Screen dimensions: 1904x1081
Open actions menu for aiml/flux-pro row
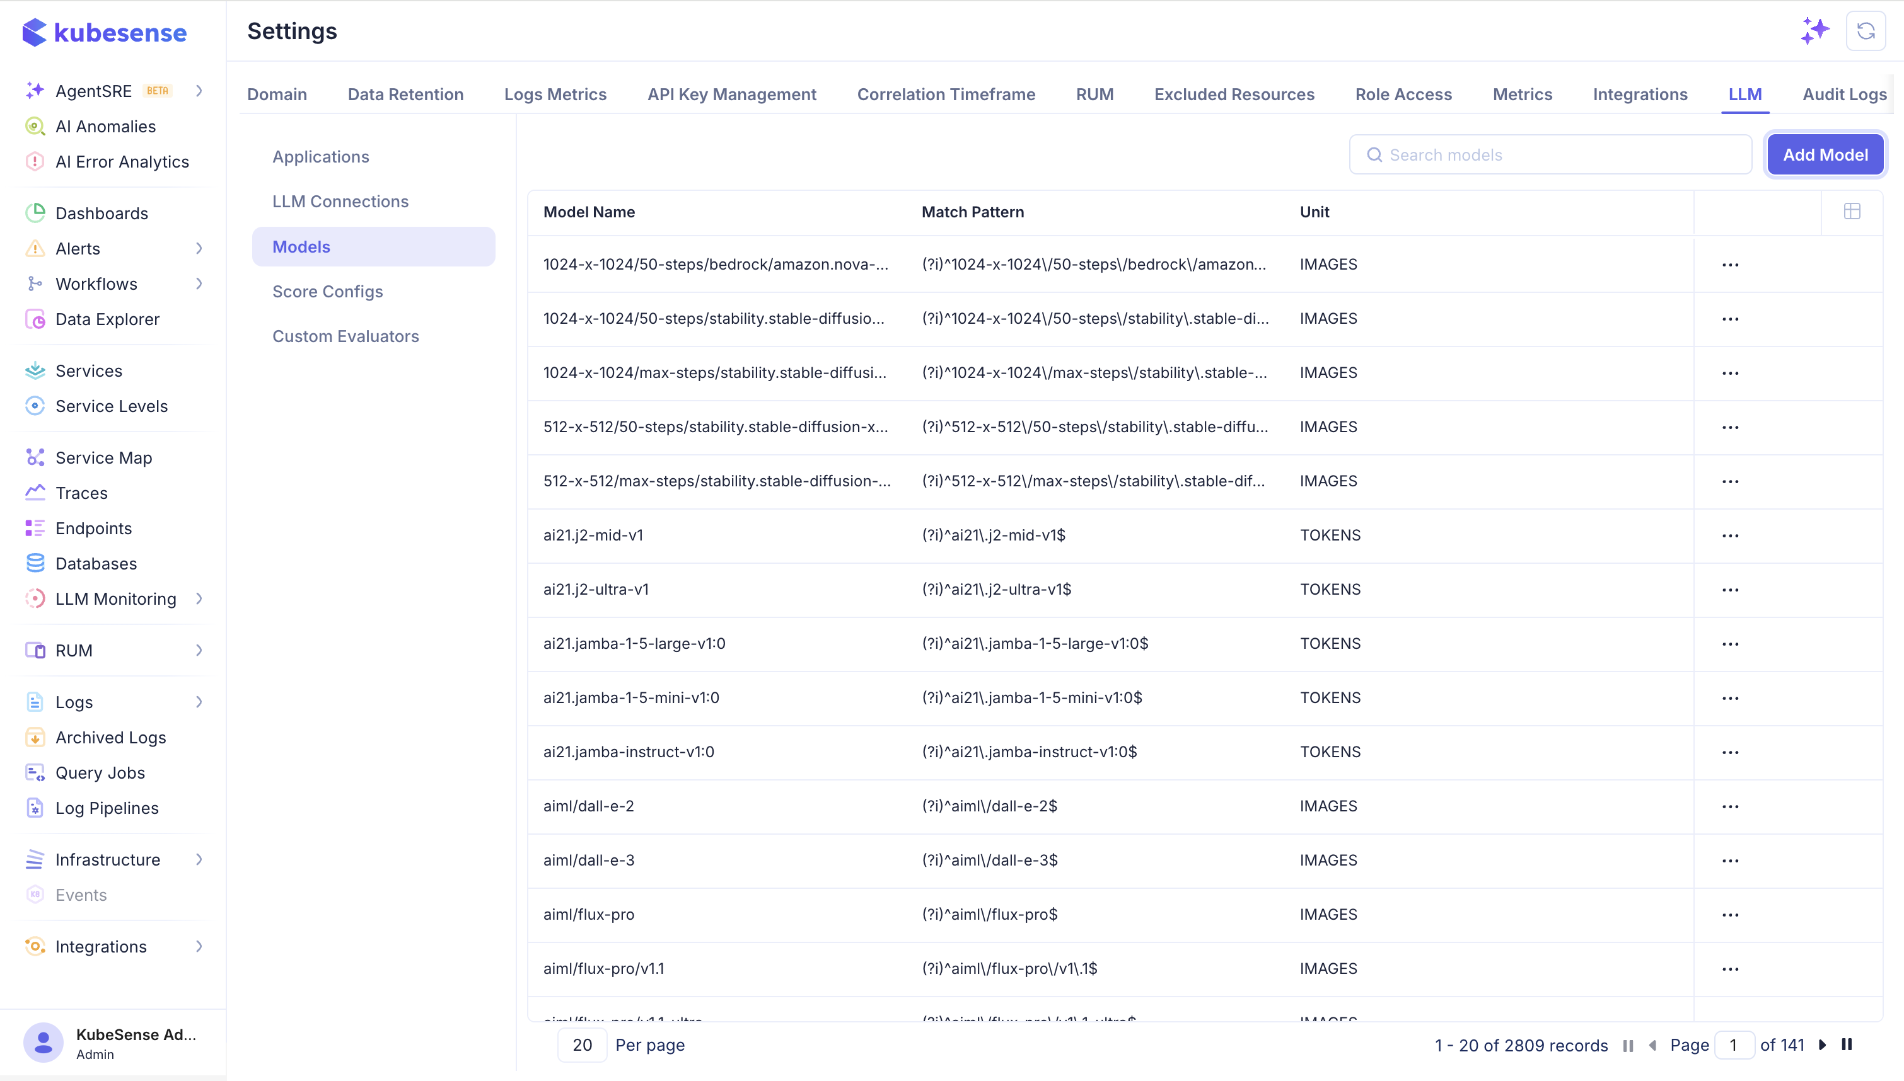pos(1730,915)
